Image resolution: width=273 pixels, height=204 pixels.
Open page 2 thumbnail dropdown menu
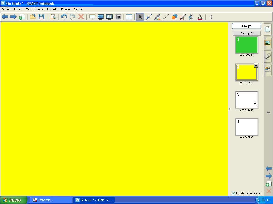256,66
